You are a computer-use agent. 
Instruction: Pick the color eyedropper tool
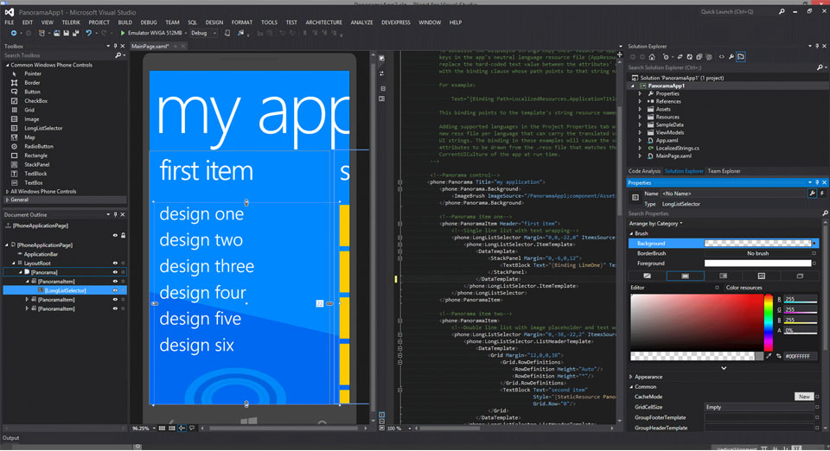tap(769, 356)
